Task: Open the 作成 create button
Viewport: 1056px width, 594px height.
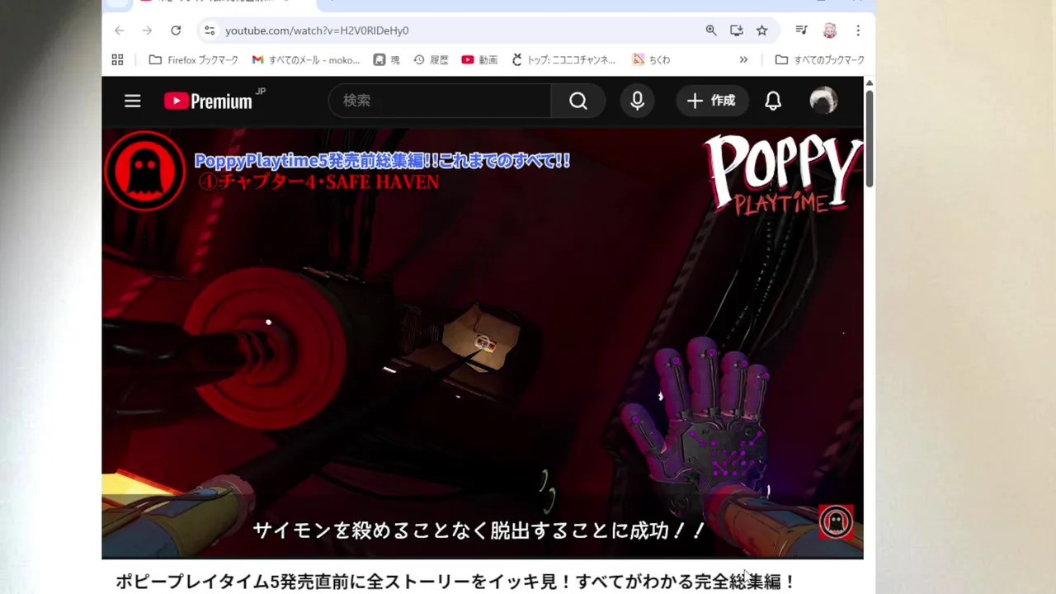Action: 712,101
